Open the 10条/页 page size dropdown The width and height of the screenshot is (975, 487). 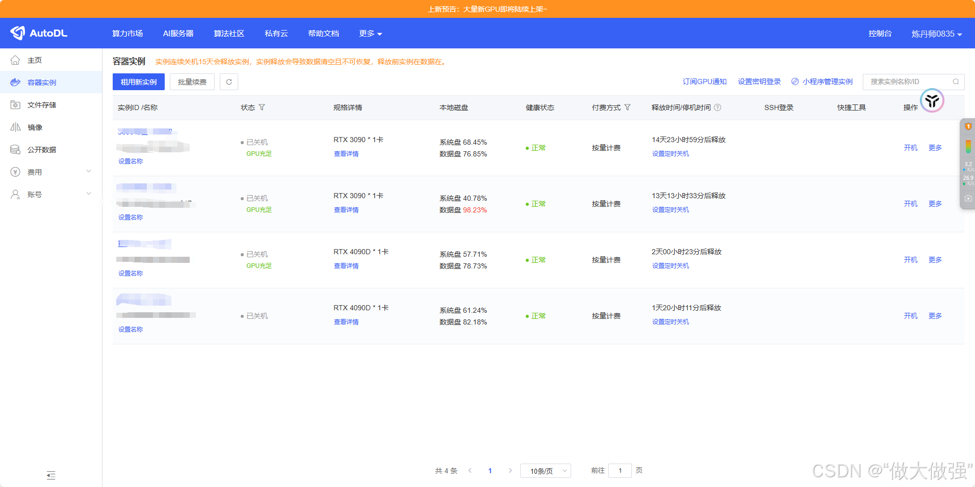[x=545, y=471]
